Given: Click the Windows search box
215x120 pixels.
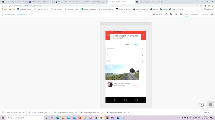Looking at the screenshot, I should coord(25,118).
